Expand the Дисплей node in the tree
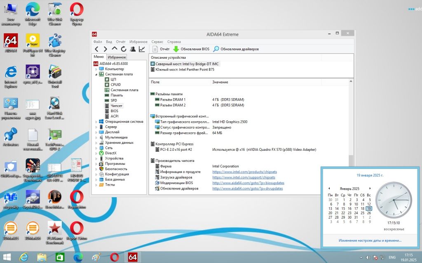422x263 pixels. 96,132
